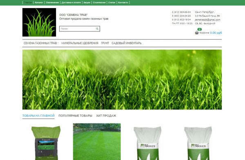The height and width of the screenshot is (160, 245).
Task: Advance banner slider with right arrow
Action: pyautogui.click(x=218, y=80)
